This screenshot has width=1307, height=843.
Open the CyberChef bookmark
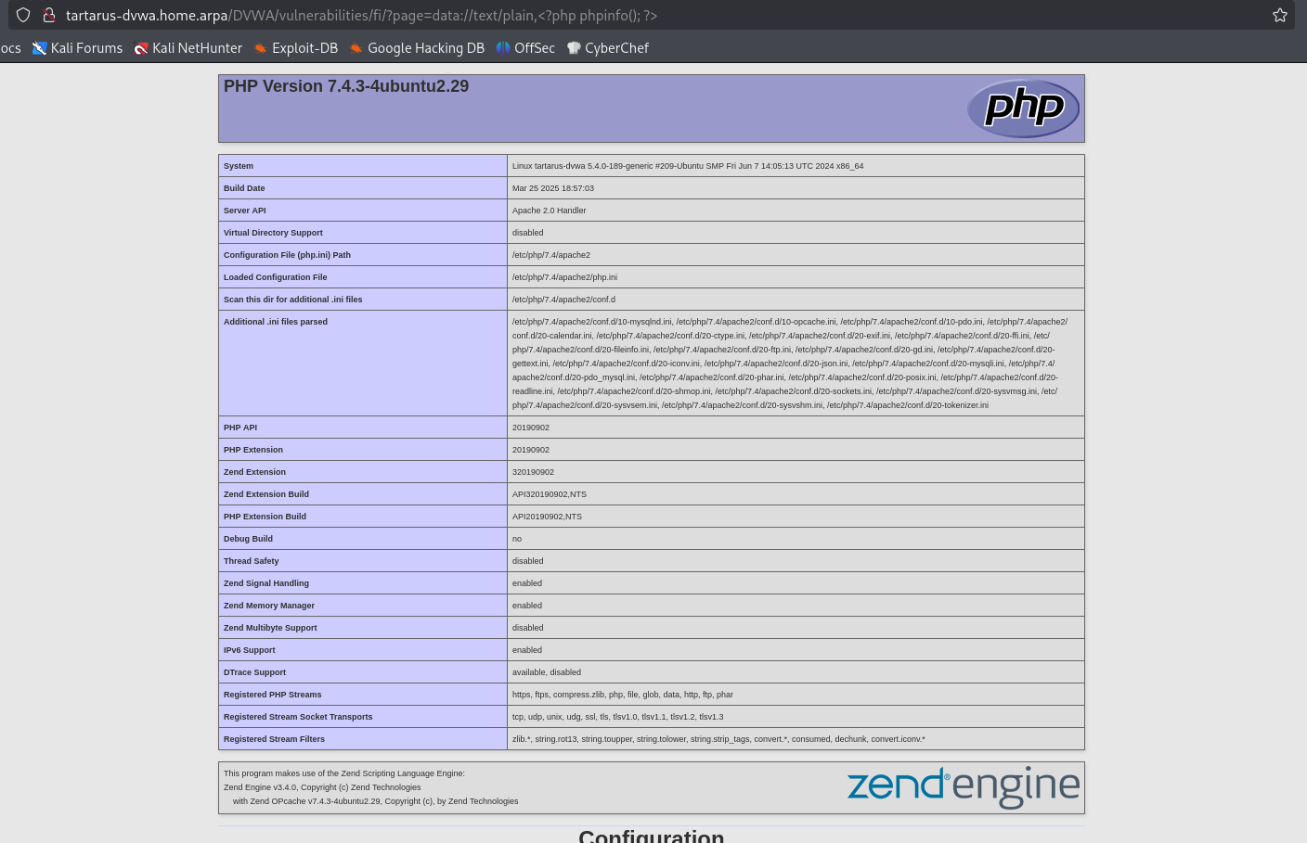[608, 48]
